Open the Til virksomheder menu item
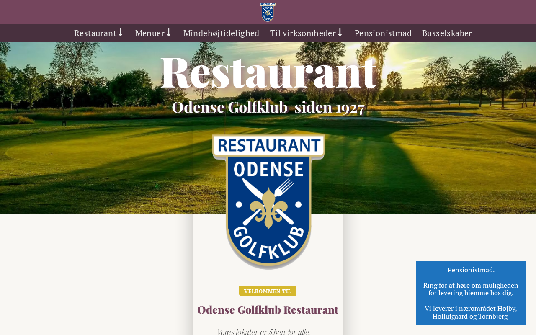The image size is (536, 335). 303,33
